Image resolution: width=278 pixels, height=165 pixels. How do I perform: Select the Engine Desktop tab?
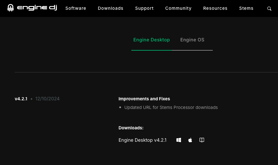[x=152, y=40]
